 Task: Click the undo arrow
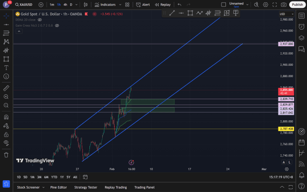pyautogui.click(x=179, y=5)
